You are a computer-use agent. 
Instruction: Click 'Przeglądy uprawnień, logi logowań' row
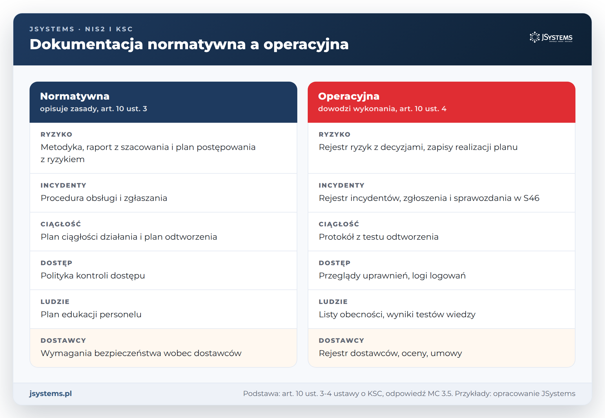coord(442,270)
